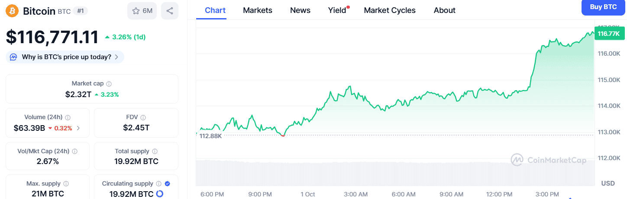Click the verified badge beside Circulating supply
This screenshot has width=627, height=199.
(x=168, y=184)
